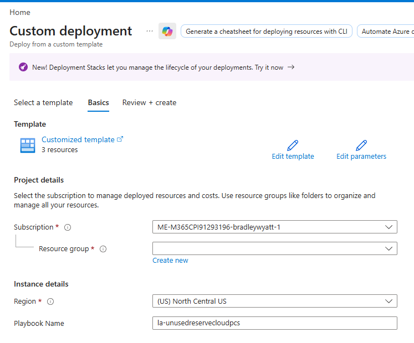Open the Customized template link
This screenshot has width=414, height=343.
pyautogui.click(x=78, y=139)
